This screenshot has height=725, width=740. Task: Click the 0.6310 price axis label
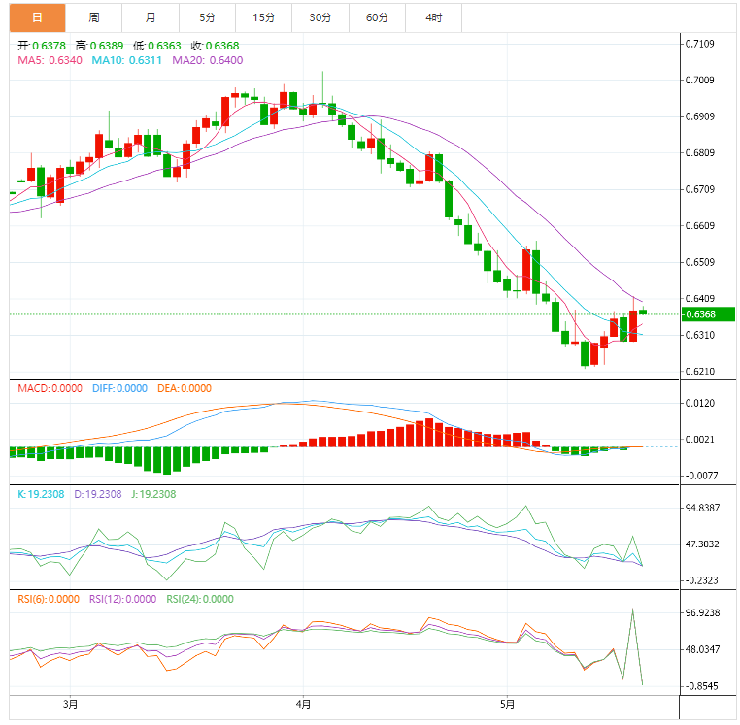(700, 336)
